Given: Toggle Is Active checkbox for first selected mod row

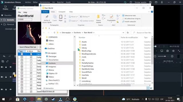Looking at the screenshot, I should pos(31,54).
